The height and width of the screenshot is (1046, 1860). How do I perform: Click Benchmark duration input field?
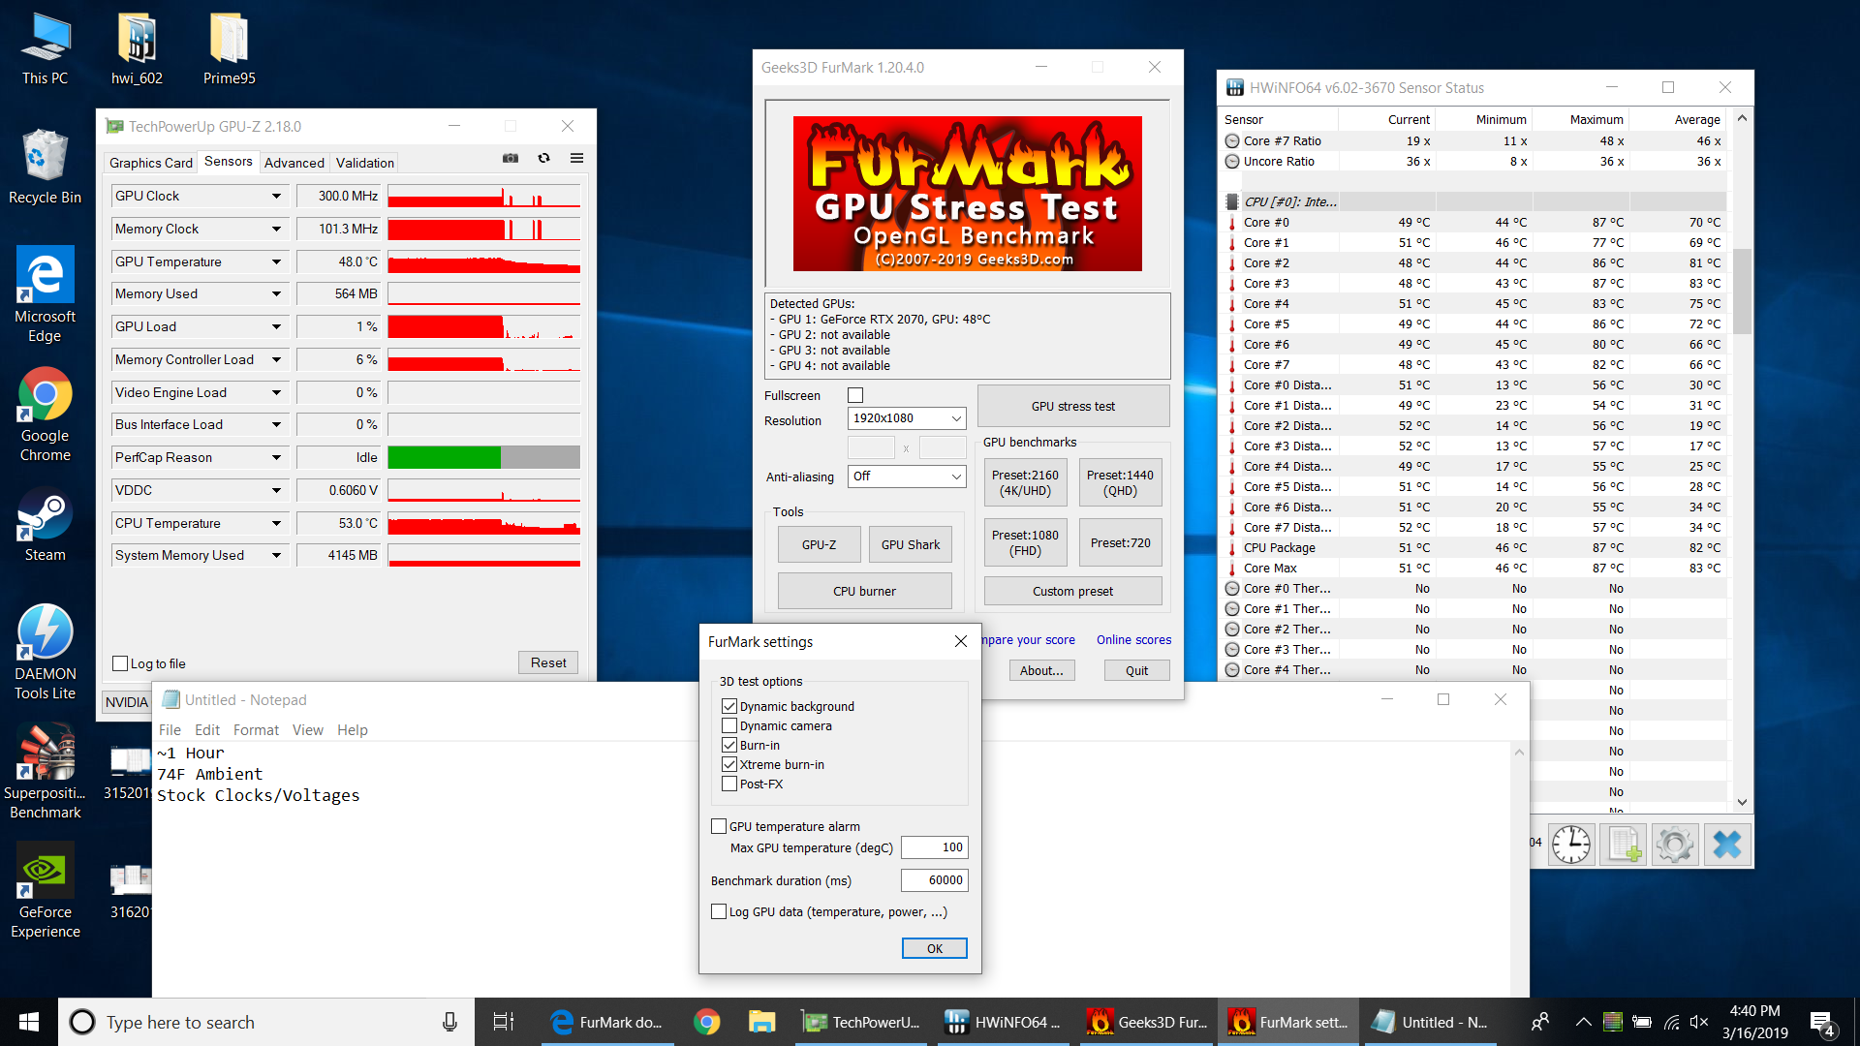click(935, 880)
